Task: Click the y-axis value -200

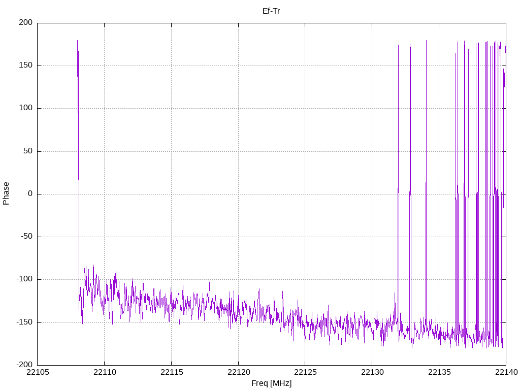Action: click(24, 365)
